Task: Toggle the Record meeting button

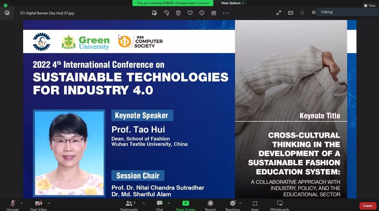Action: (x=210, y=205)
